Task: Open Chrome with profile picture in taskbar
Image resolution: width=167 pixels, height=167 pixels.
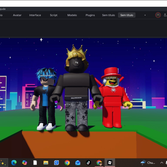Action: 99,163
